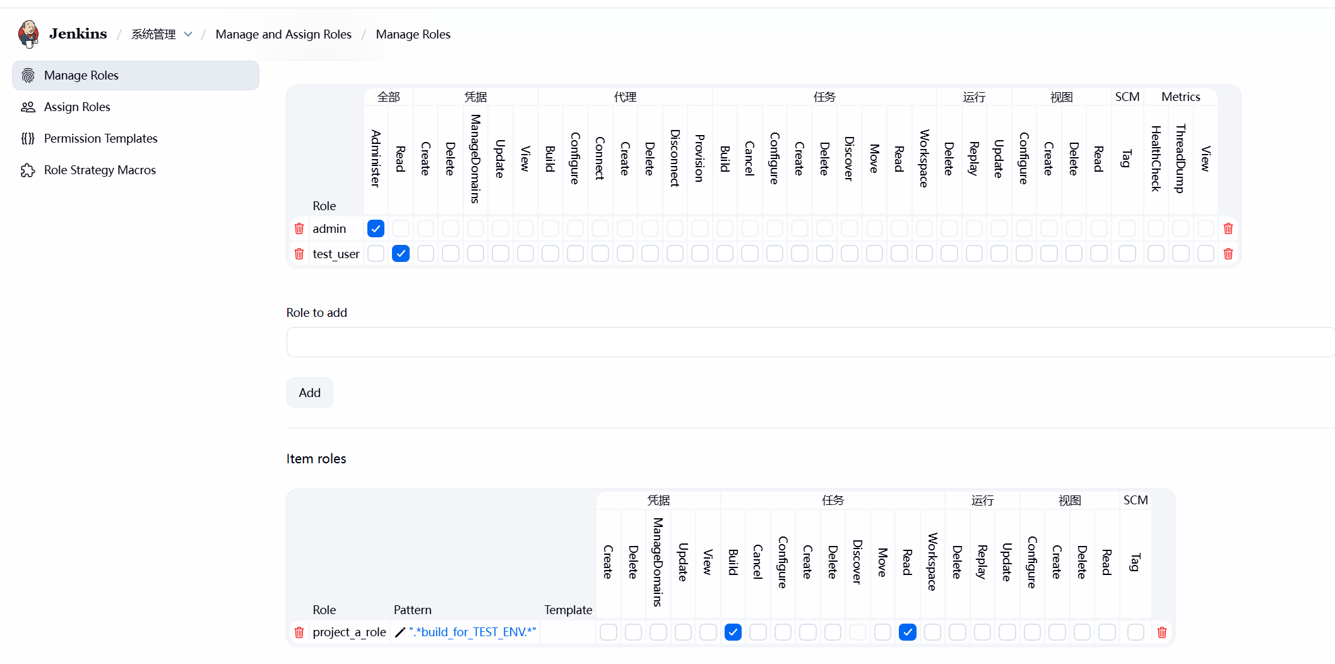Click the Manage Roles fingerprint icon
The height and width of the screenshot is (664, 1335).
click(28, 76)
